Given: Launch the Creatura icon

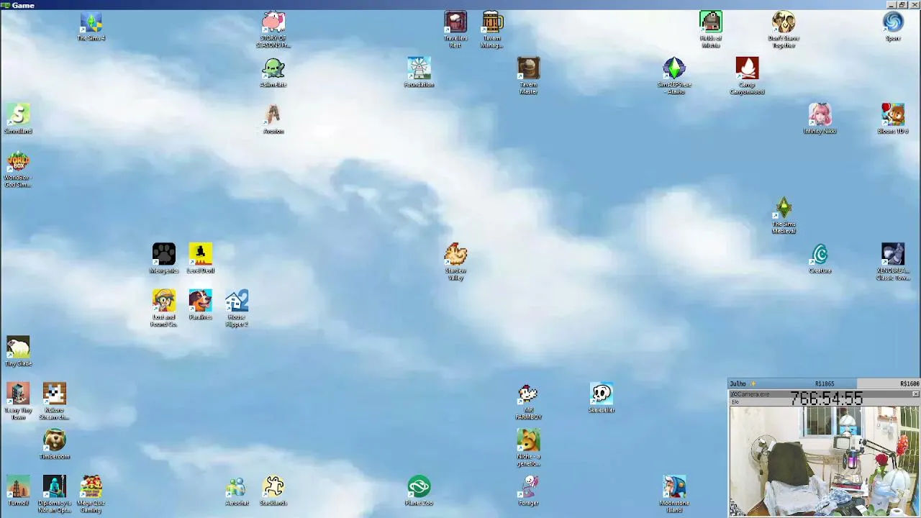Looking at the screenshot, I should coord(820,255).
